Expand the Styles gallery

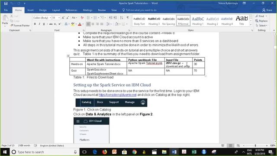[x=251, y=25]
